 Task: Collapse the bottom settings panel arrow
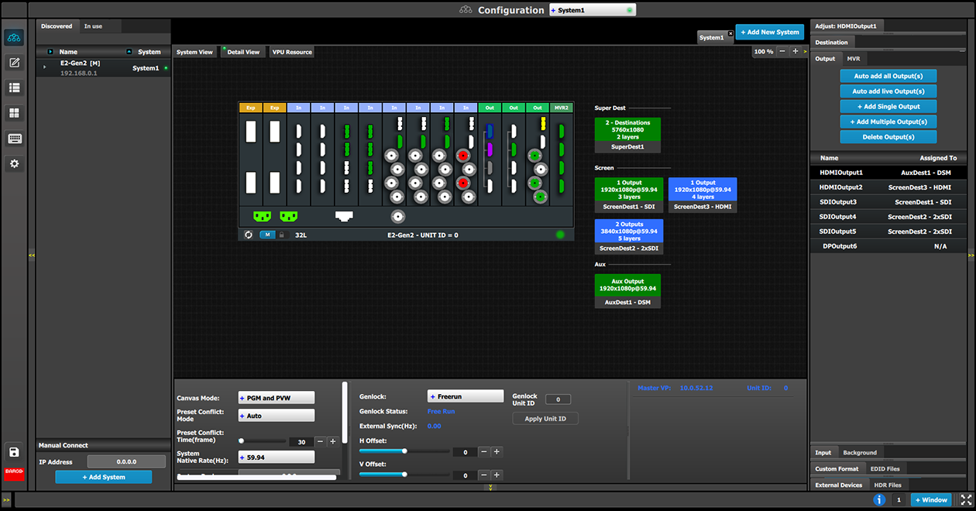490,488
